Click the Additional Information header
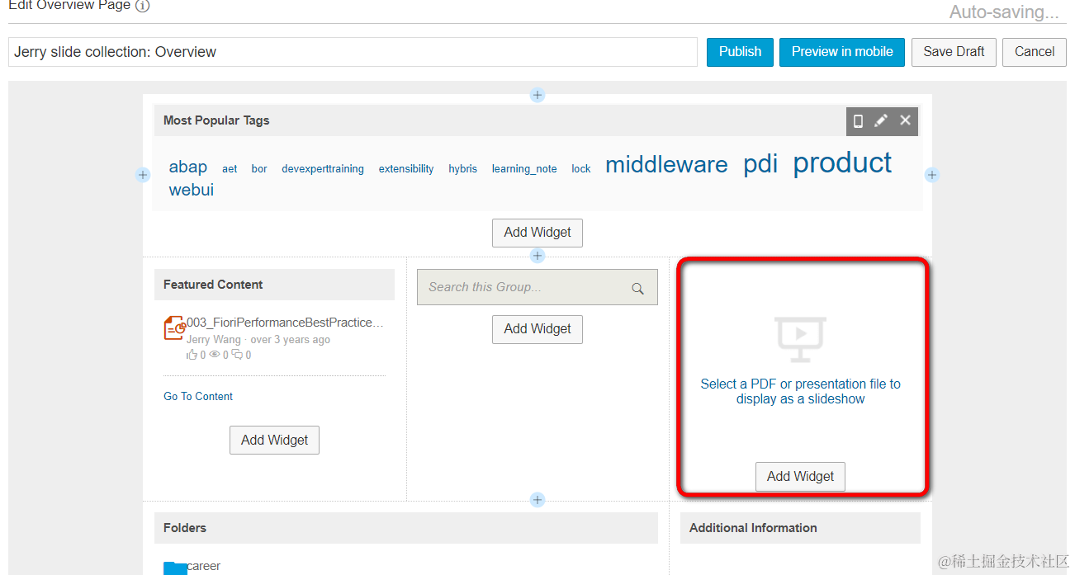This screenshot has width=1075, height=575. 800,528
